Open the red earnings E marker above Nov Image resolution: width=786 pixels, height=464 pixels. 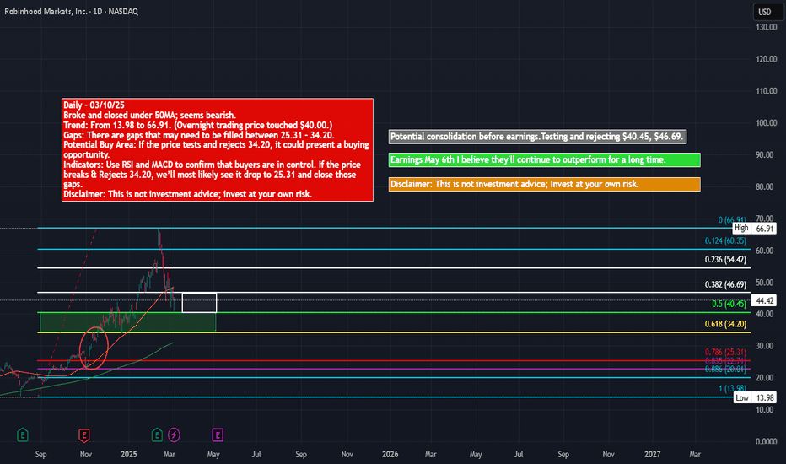click(x=84, y=435)
